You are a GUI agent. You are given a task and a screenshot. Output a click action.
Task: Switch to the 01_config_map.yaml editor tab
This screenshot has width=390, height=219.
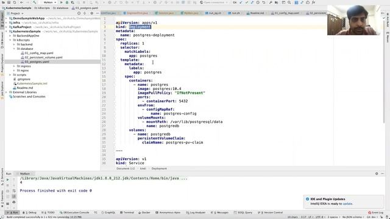coord(286,13)
